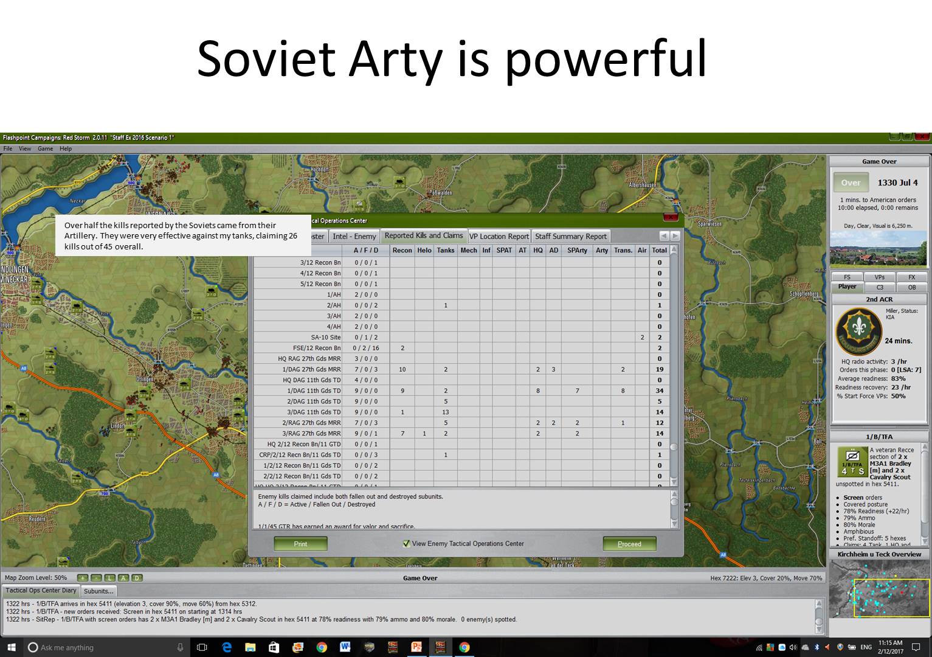Screen dimensions: 932x657
Task: Click the L map zoom preset button
Action: pyautogui.click(x=110, y=578)
